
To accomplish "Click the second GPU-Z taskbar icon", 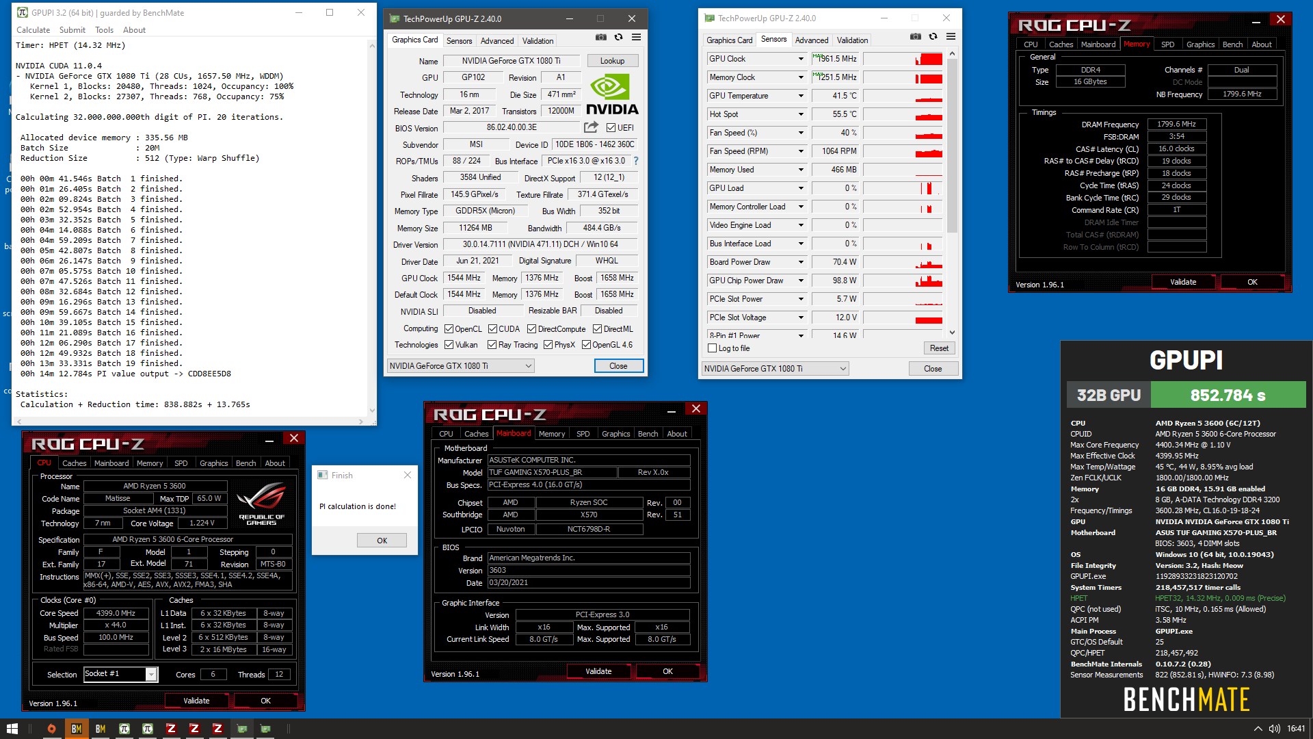I will (x=265, y=729).
